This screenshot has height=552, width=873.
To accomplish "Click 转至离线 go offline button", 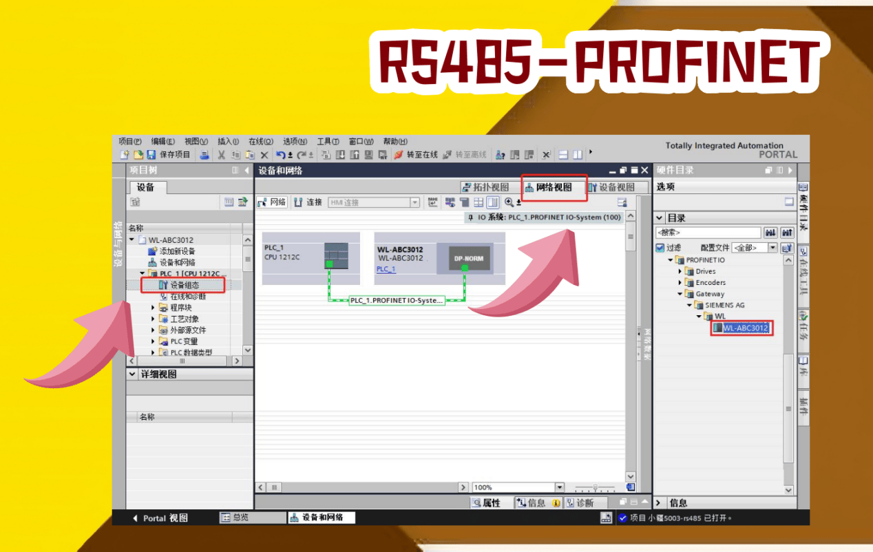I will tap(465, 155).
